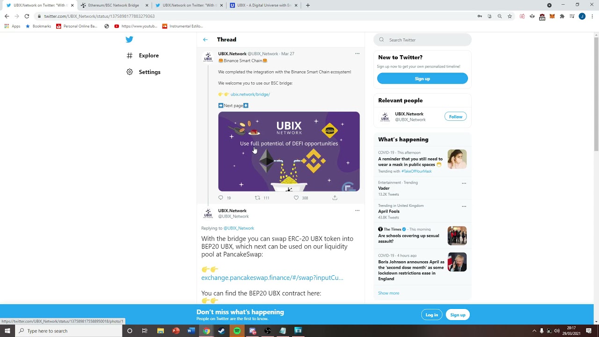599x337 pixels.
Task: Click Sign up on the bottom banner
Action: (x=458, y=315)
